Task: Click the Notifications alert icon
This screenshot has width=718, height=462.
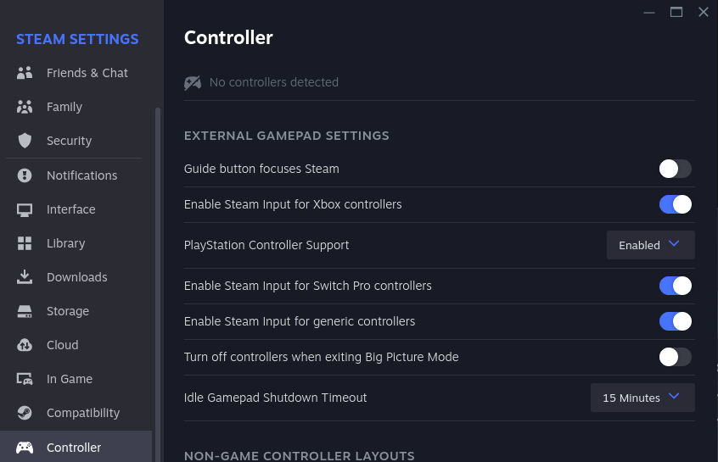Action: coord(25,175)
